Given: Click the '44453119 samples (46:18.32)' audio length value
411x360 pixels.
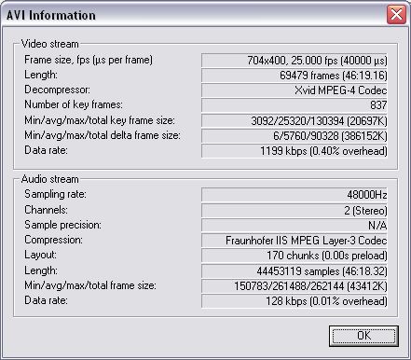Looking at the screenshot, I should point(295,271).
